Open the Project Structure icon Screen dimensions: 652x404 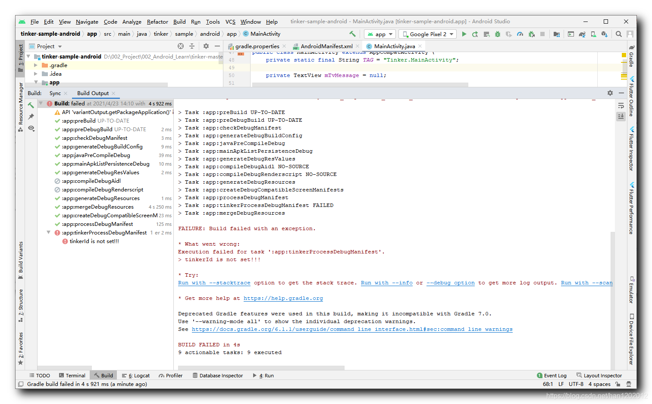tap(557, 34)
